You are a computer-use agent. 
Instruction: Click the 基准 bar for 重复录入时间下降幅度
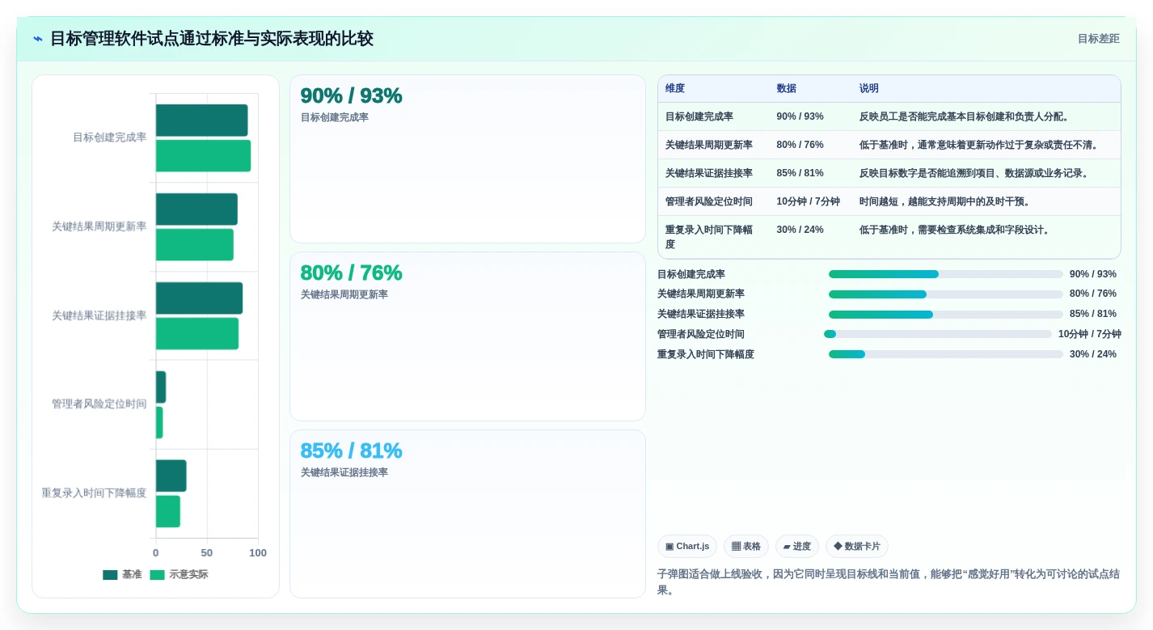click(171, 476)
